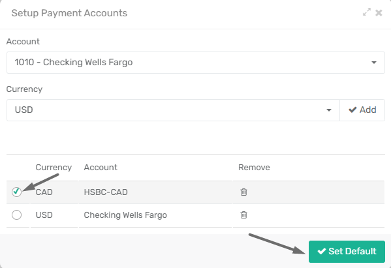Open the Account dropdown
Image resolution: width=391 pixels, height=268 pixels.
tap(196, 63)
